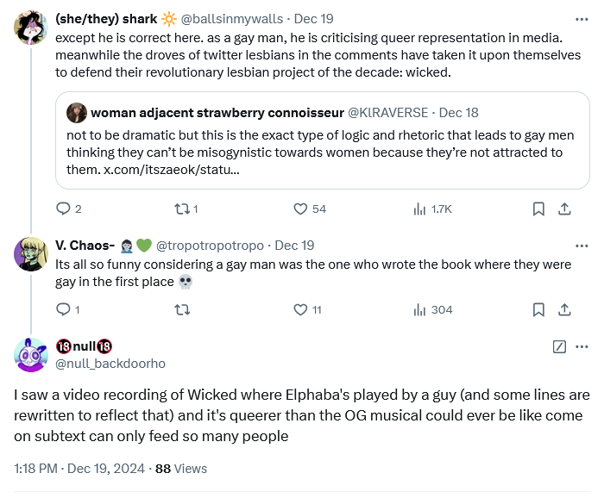
Task: Open null's profile avatar
Action: pos(31,354)
